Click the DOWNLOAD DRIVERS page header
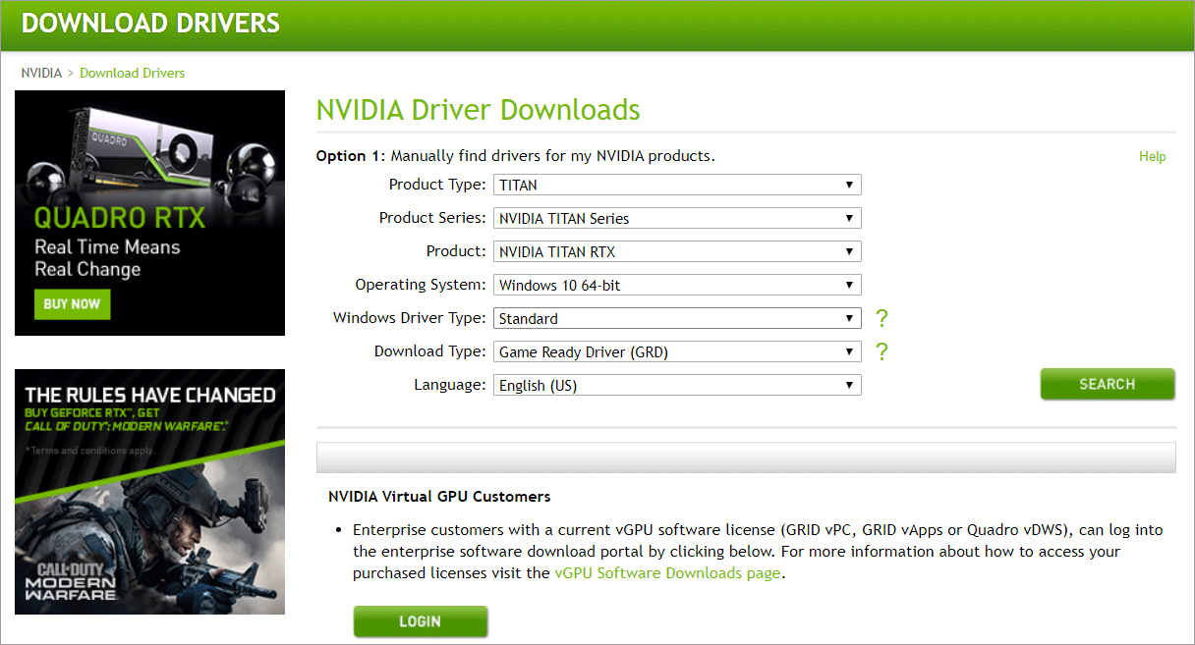The height and width of the screenshot is (645, 1195). pos(149,23)
